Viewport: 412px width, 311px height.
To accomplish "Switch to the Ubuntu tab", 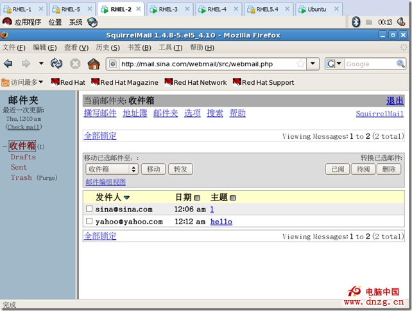I will 315,9.
